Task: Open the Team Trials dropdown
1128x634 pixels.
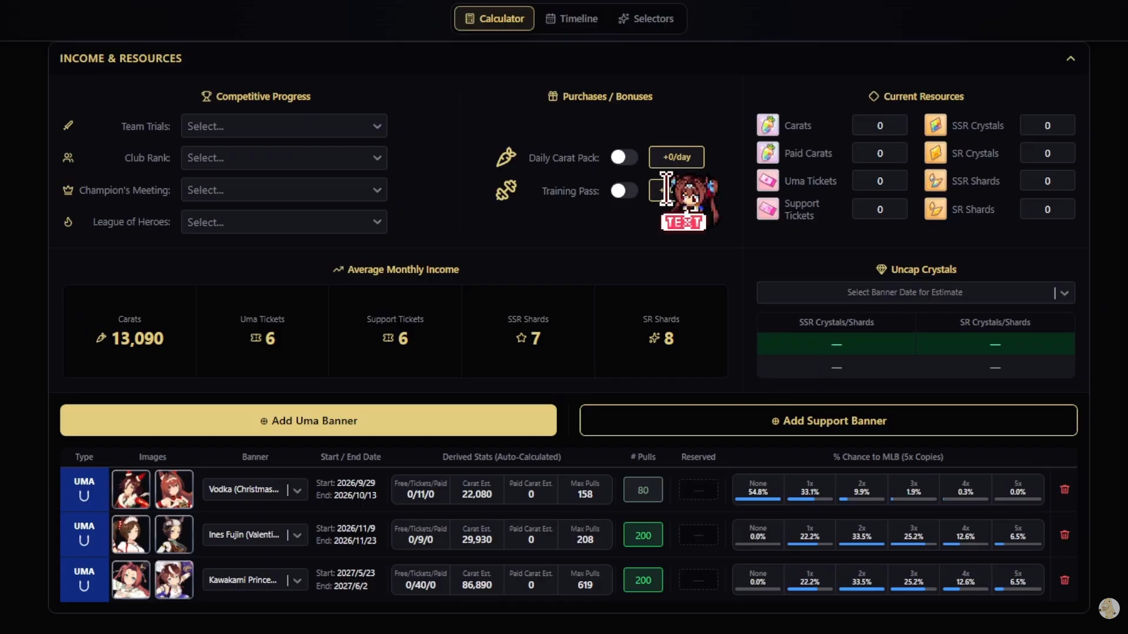Action: point(284,126)
